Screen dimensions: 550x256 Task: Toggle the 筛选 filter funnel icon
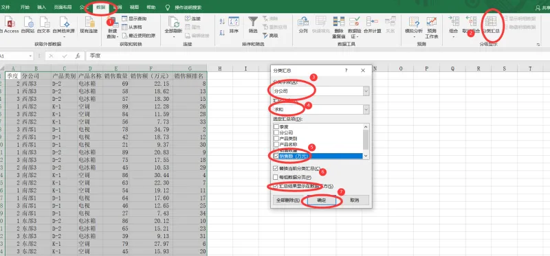[253, 25]
